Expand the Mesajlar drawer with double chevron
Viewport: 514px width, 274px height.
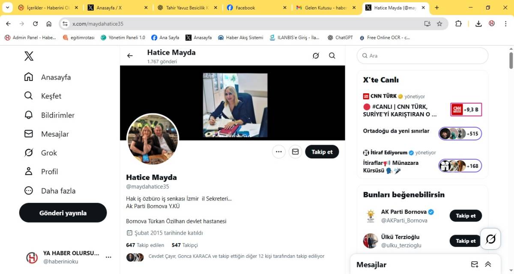488,264
